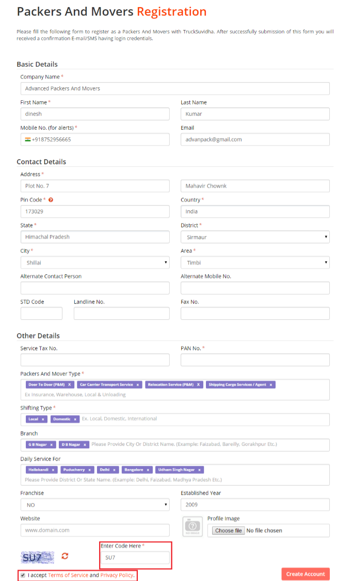Click the PAN No. input field

[255, 360]
